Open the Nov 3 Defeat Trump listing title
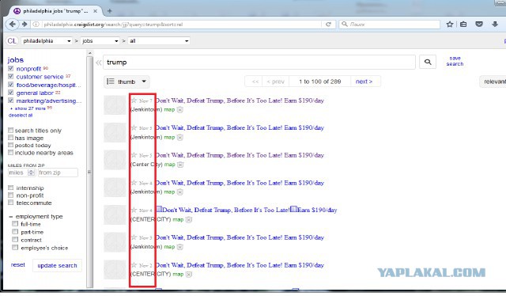Image resolution: width=506 pixels, height=296 pixels. (240, 237)
